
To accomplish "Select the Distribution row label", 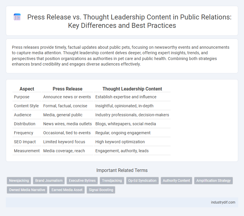I will 25,124.
